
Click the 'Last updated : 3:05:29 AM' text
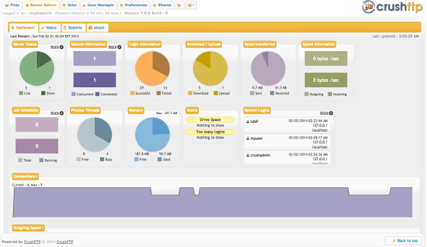pyautogui.click(x=395, y=36)
